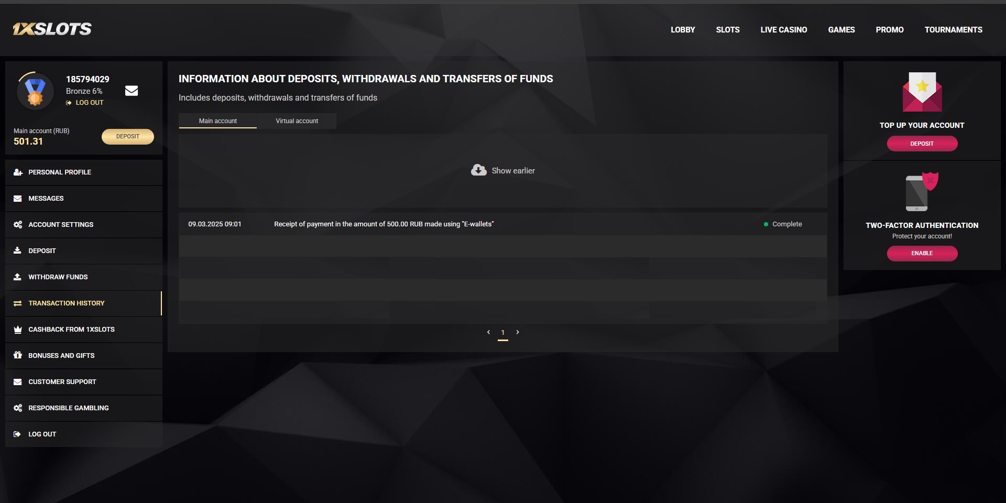Switch to the Virtual account tab
The height and width of the screenshot is (503, 1006).
click(297, 121)
